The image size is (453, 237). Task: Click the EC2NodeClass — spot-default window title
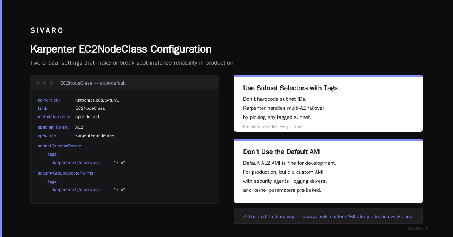point(93,83)
